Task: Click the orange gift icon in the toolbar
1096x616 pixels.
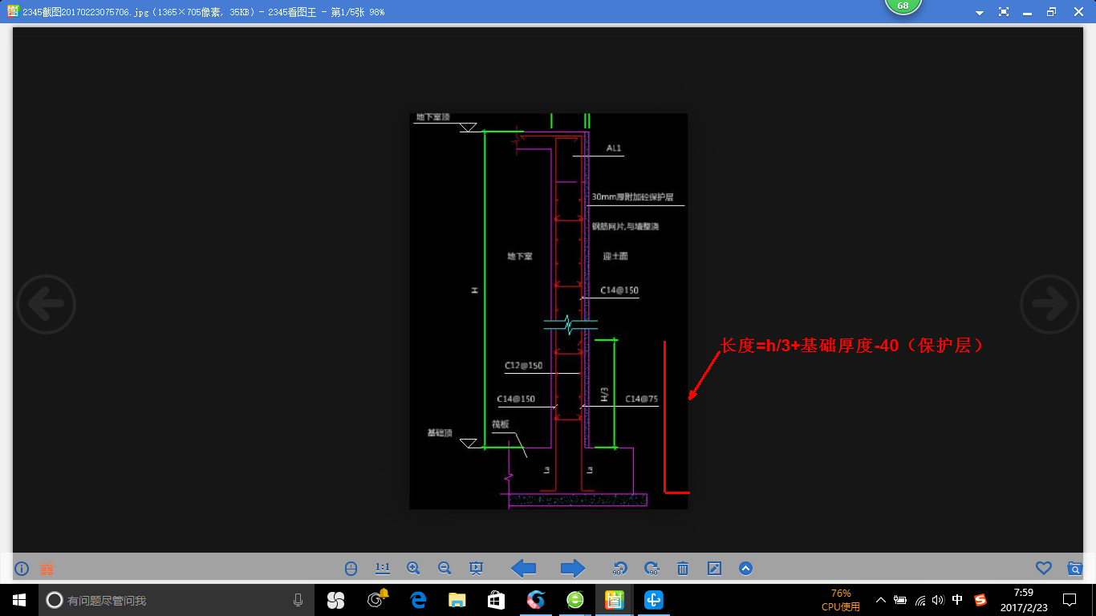Action: point(47,569)
